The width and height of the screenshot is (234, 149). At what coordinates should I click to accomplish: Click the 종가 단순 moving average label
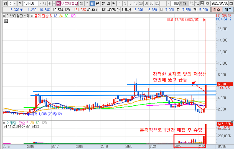coord(41,16)
